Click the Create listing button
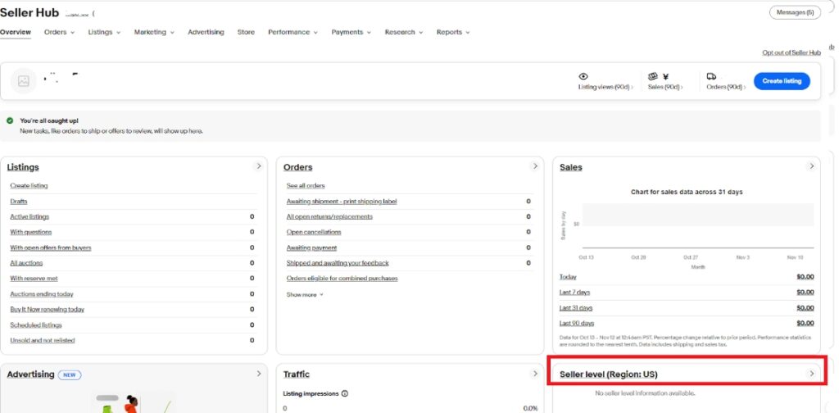839x413 pixels. [x=782, y=81]
